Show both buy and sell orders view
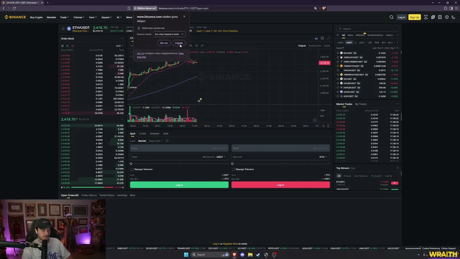Viewport: 460px width, 259px height. tap(63, 46)
